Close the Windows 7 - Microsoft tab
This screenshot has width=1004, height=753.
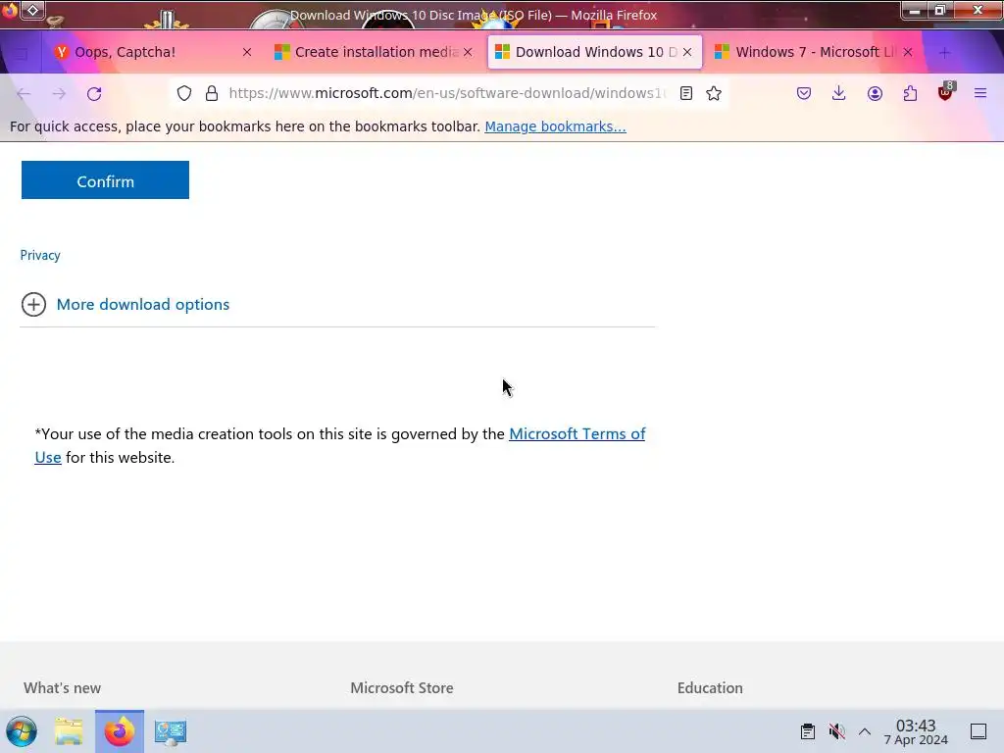tap(908, 52)
